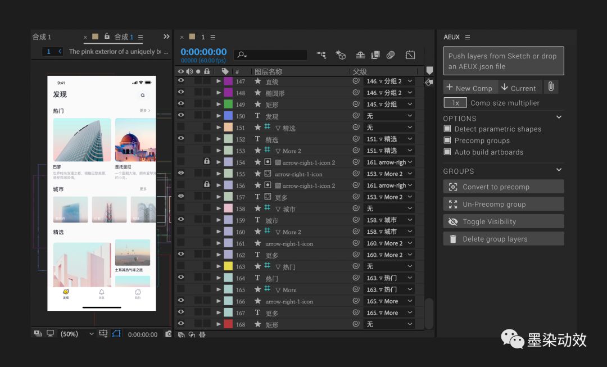Expand layer 147 直线 disclosure triangle
The height and width of the screenshot is (367, 607).
[219, 81]
